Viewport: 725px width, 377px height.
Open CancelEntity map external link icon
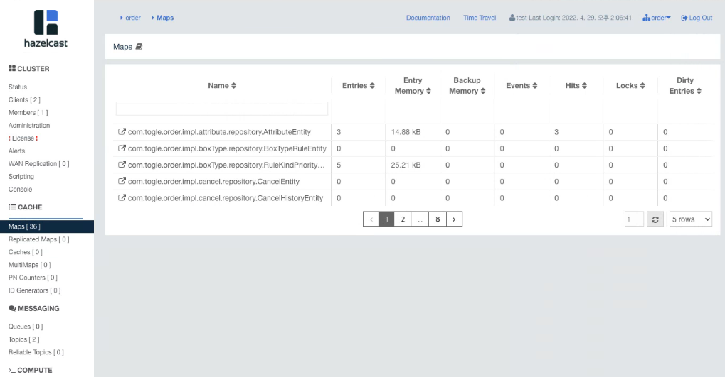click(122, 181)
